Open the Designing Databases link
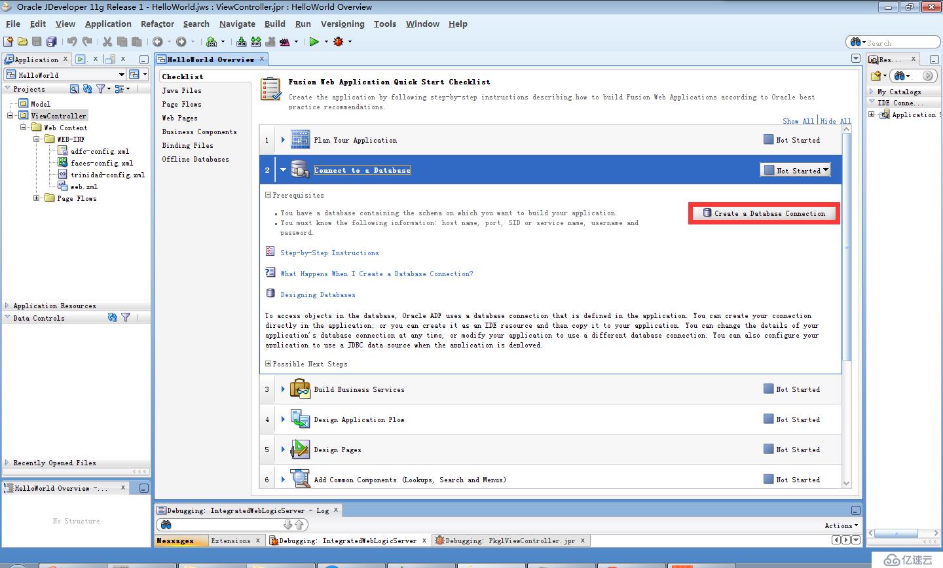This screenshot has height=568, width=943. click(318, 294)
